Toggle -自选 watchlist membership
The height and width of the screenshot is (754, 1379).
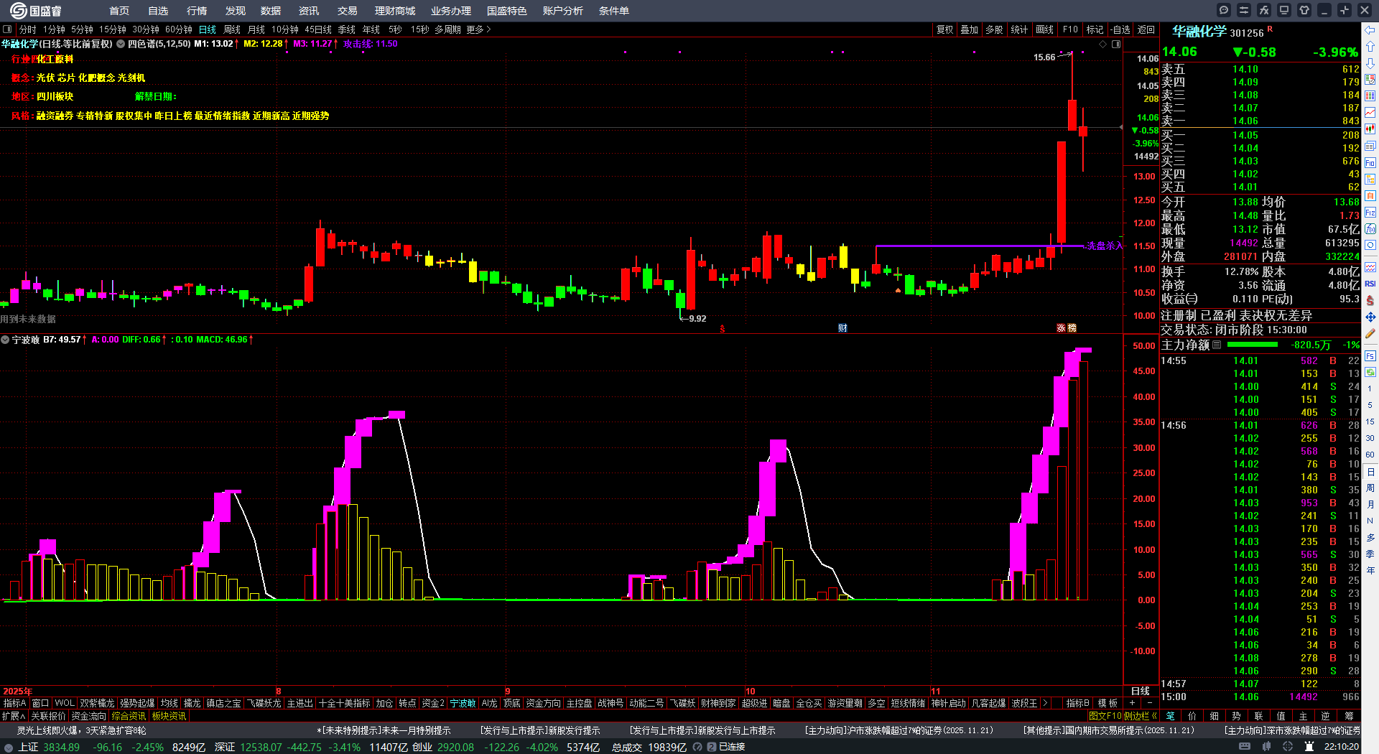tap(1120, 29)
